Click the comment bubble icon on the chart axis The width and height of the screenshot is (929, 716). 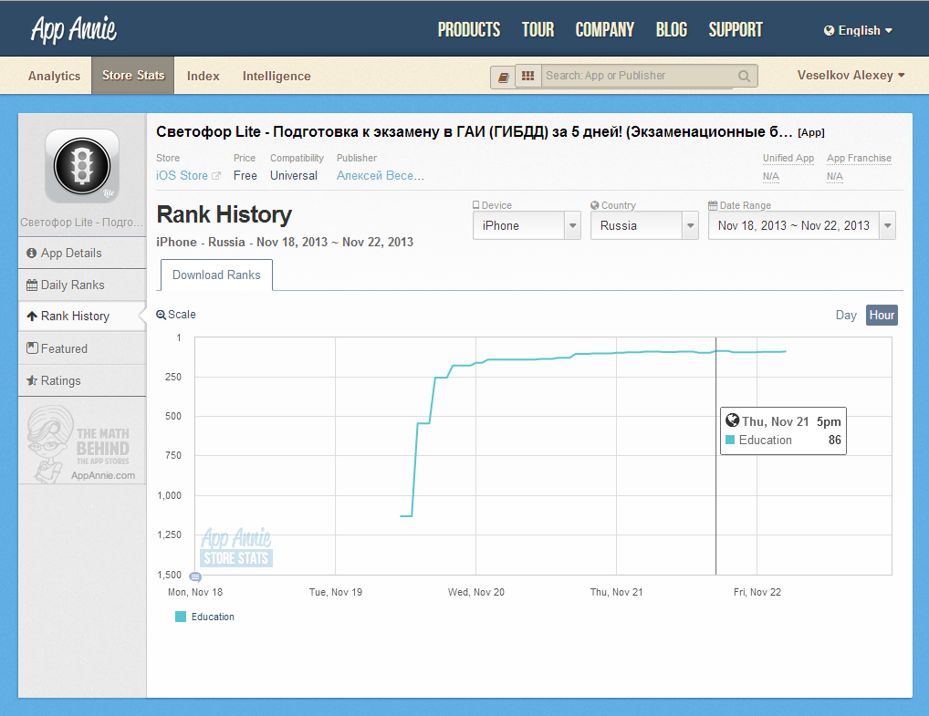[x=195, y=576]
